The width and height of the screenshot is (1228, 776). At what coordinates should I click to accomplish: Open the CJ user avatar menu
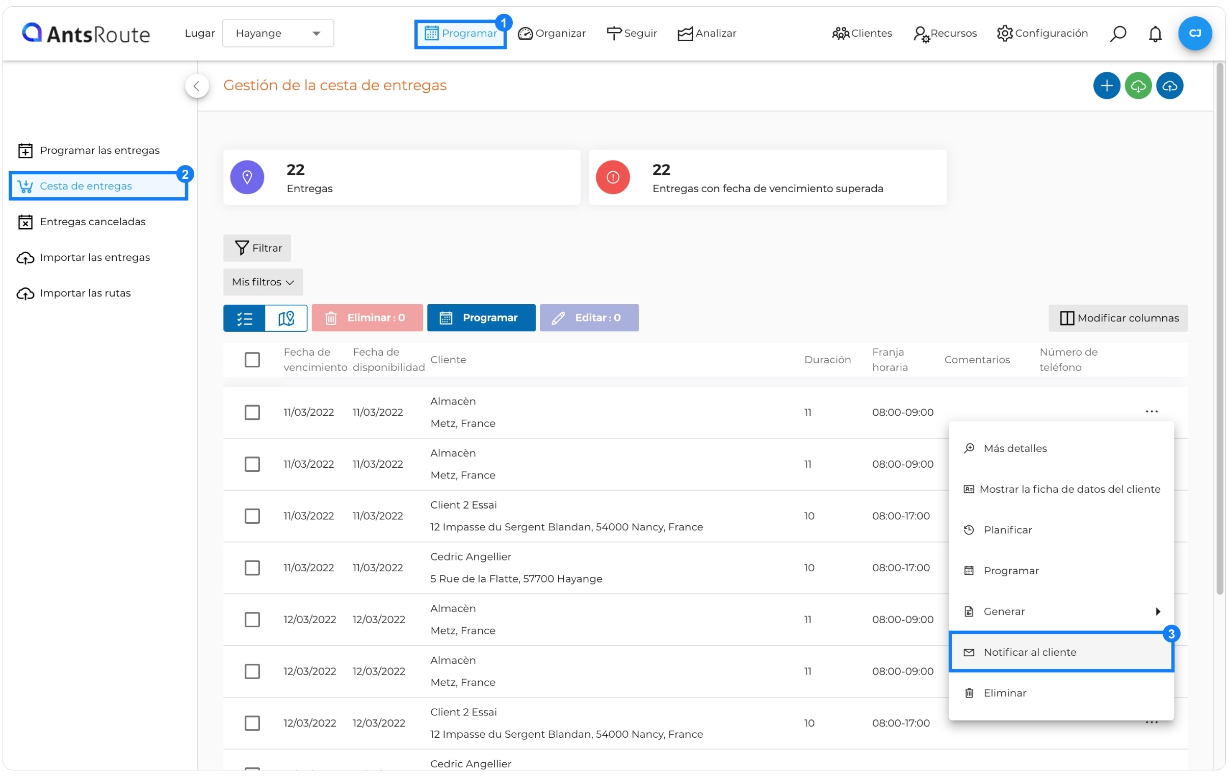click(1194, 33)
